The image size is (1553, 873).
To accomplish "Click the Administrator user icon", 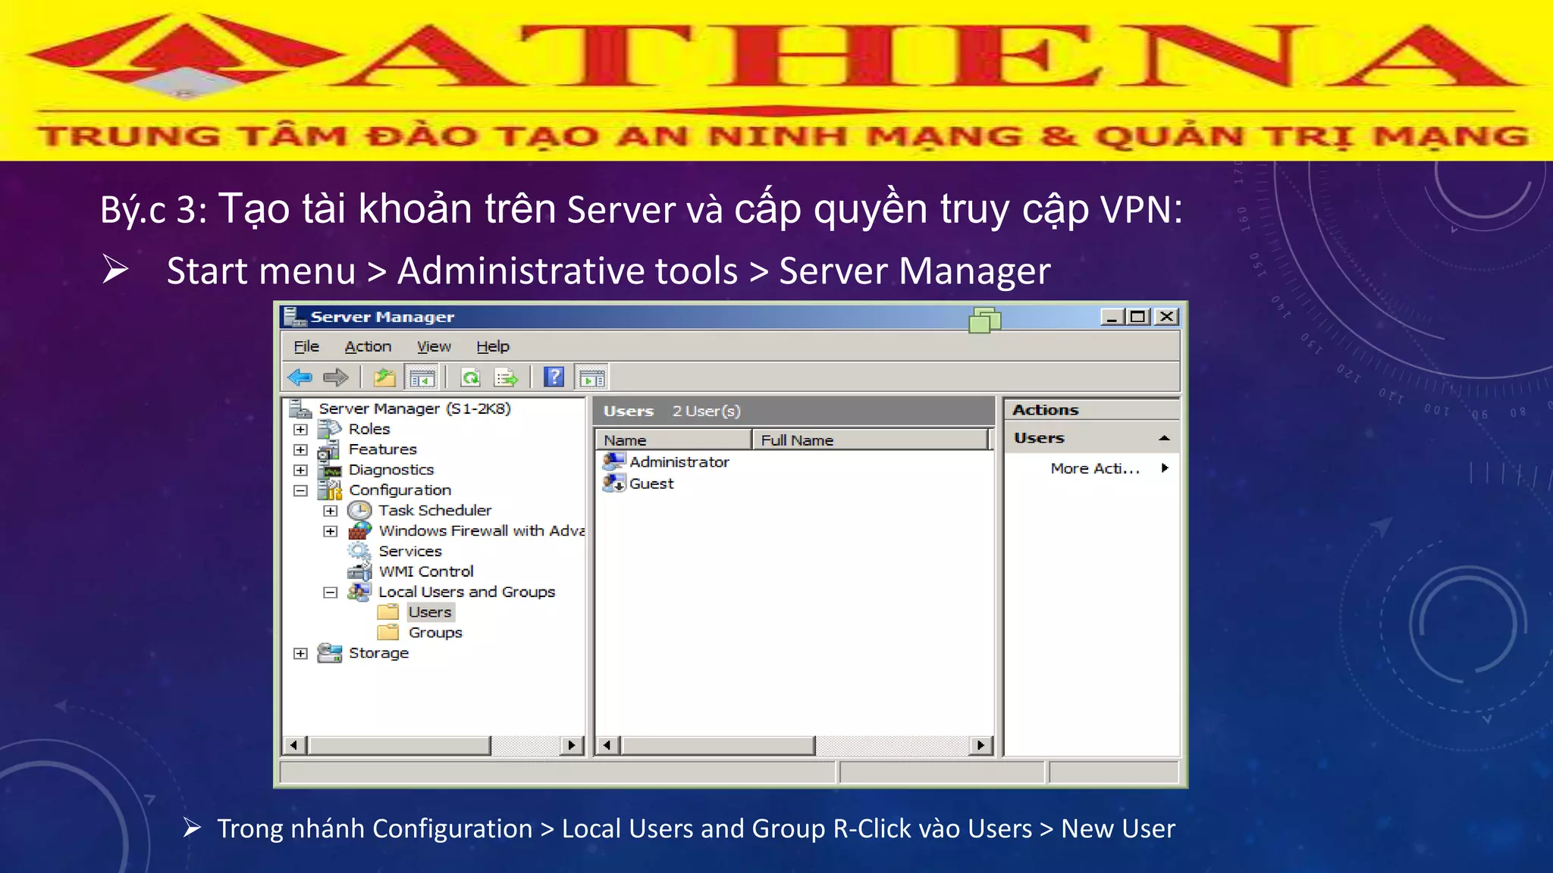I will 613,462.
